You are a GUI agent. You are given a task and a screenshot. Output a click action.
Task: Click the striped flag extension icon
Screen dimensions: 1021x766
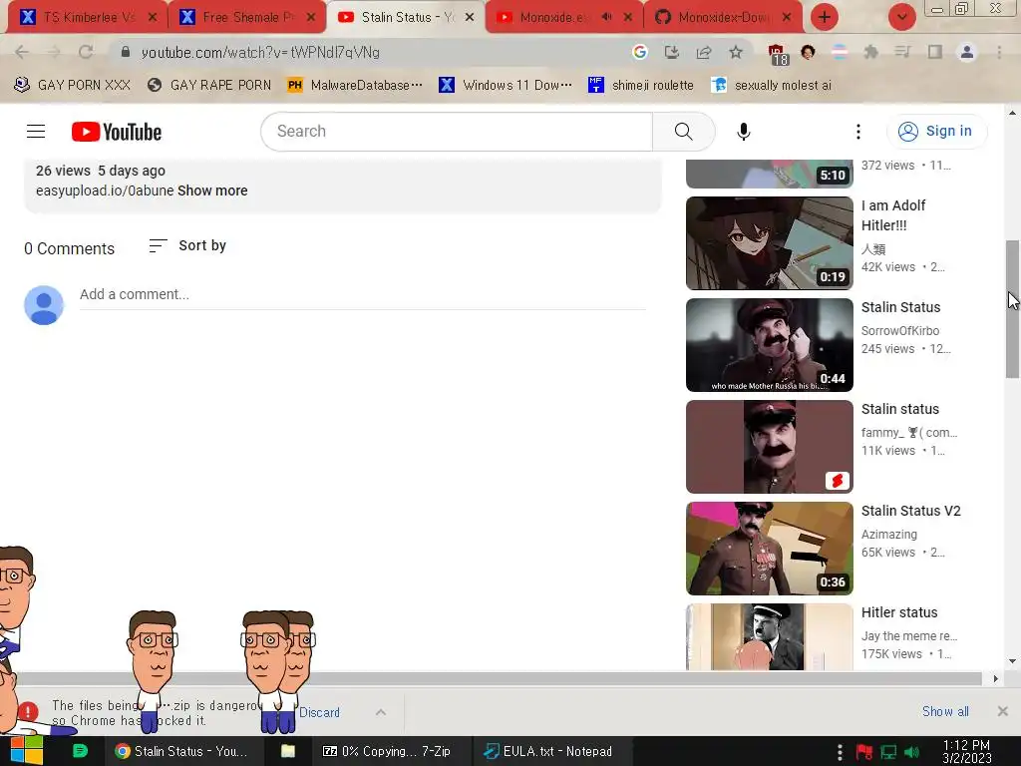[840, 52]
